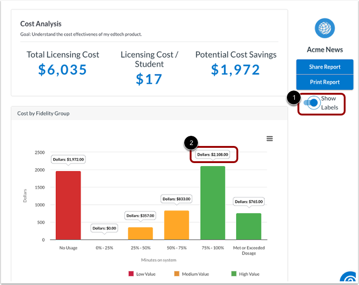Click the 'No Usage' axis label
359x285 pixels.
pos(68,248)
